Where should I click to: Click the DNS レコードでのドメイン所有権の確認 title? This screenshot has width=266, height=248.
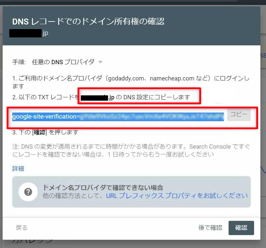88,22
